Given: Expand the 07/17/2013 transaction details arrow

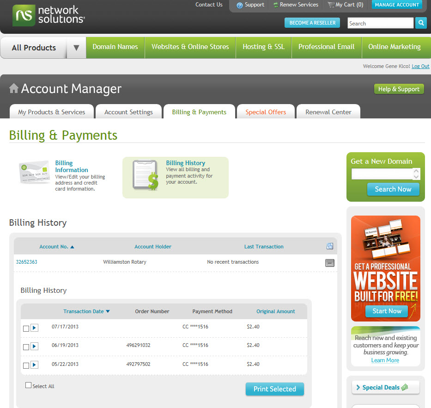Looking at the screenshot, I should click(34, 328).
